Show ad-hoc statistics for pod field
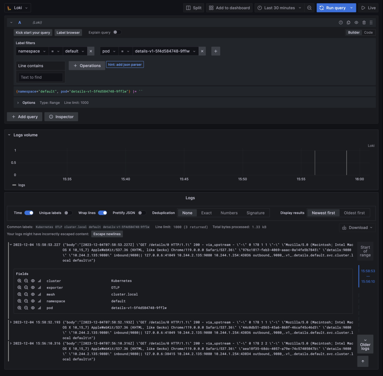383x376 pixels. 39,308
